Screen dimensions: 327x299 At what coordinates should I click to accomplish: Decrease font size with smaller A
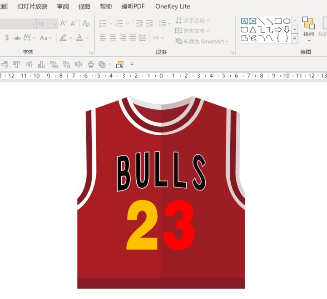tap(74, 23)
